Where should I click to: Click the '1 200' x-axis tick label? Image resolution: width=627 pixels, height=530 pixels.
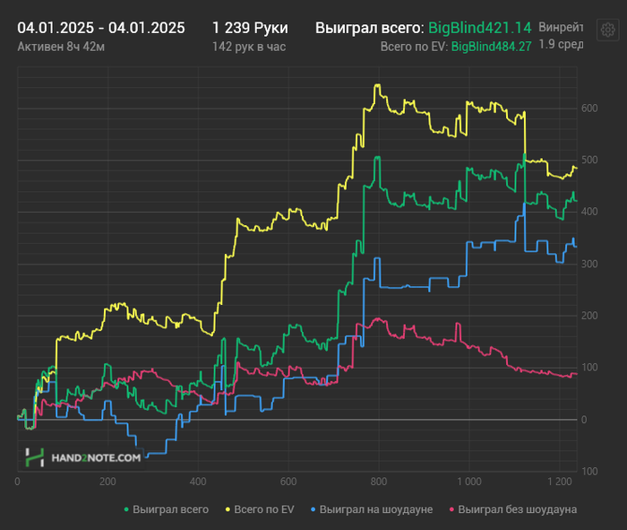point(560,482)
